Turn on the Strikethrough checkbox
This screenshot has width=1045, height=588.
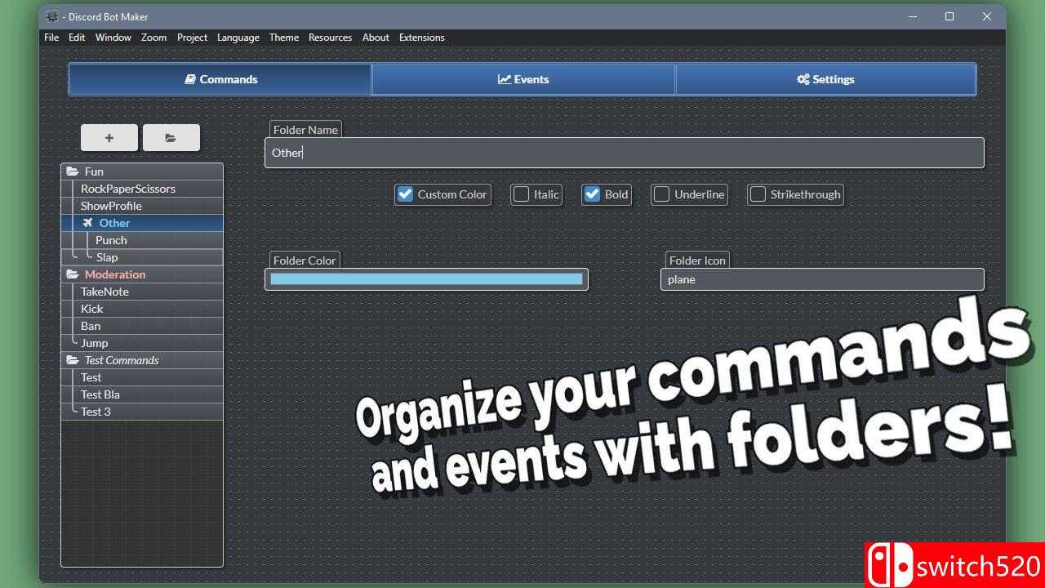click(758, 194)
